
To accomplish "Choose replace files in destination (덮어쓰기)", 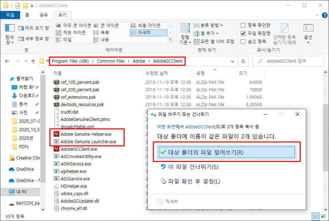I will coord(227,152).
